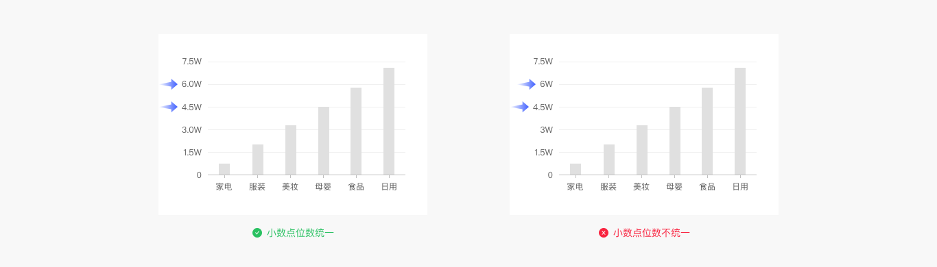Select the 日用 bar in the right chart

pyautogui.click(x=740, y=121)
